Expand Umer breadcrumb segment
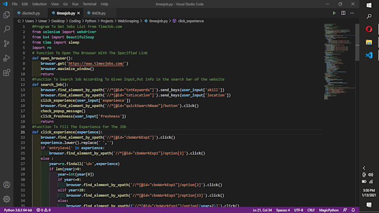 pos(42,21)
